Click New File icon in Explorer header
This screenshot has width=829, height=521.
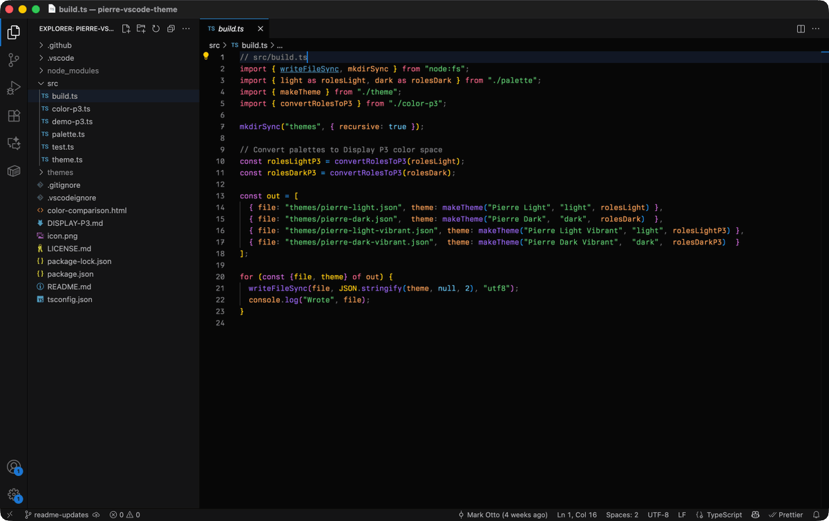click(126, 29)
